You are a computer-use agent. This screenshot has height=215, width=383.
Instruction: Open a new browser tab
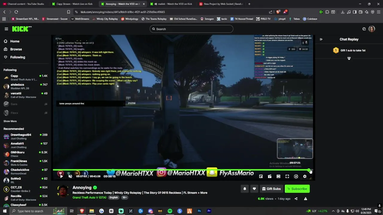(x=249, y=4)
